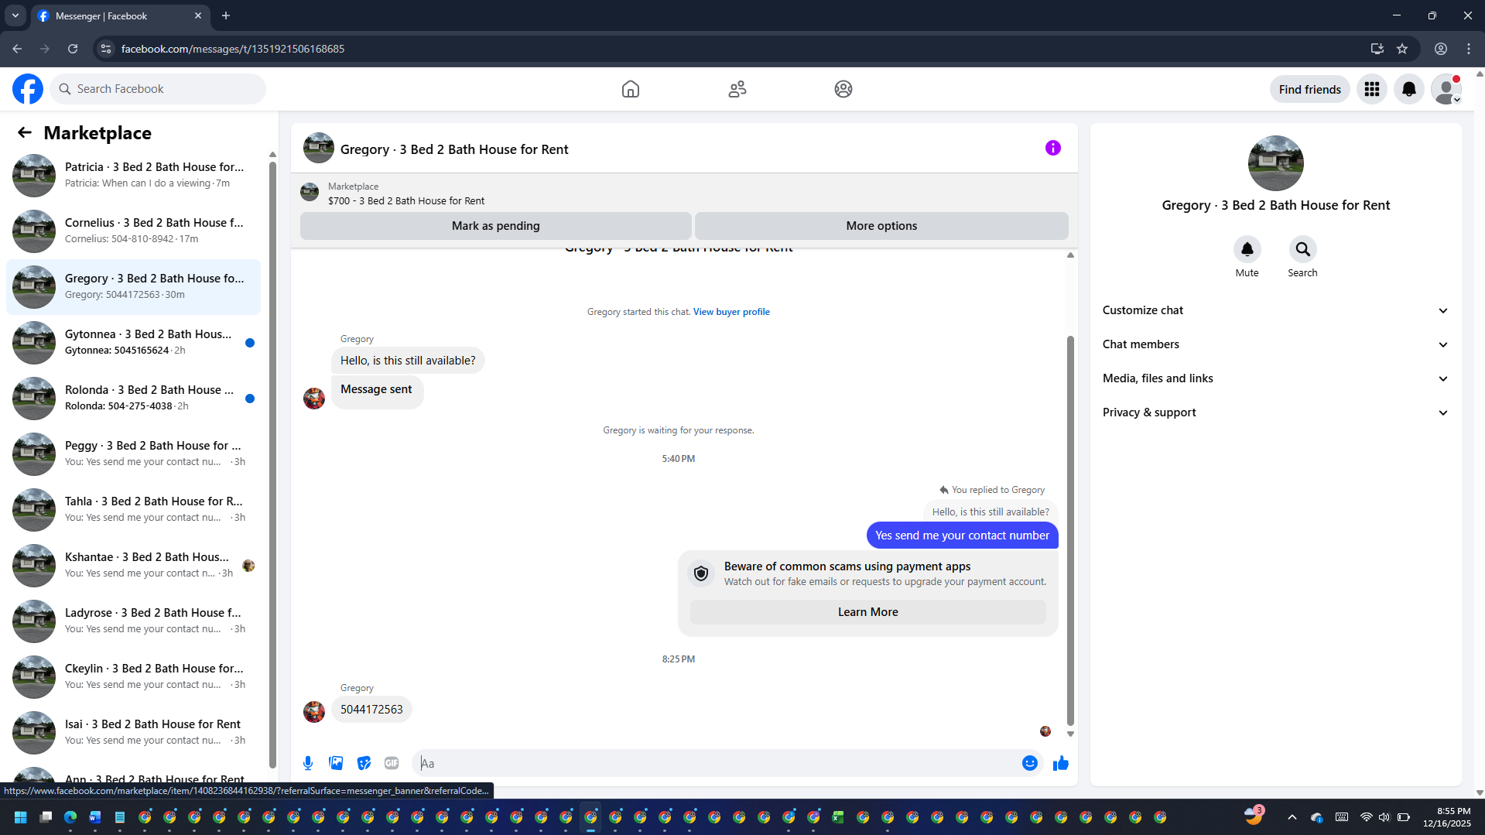Click the listing thumbnail in right panel
This screenshot has width=1485, height=835.
tap(1276, 163)
